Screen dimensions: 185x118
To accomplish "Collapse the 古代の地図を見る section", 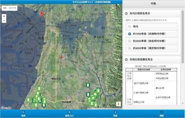I will [x=126, y=13].
